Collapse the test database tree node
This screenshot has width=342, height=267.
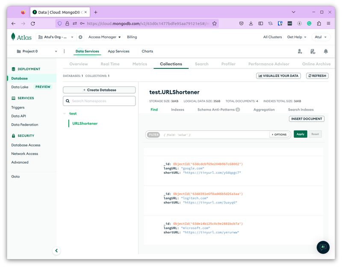(x=65, y=114)
